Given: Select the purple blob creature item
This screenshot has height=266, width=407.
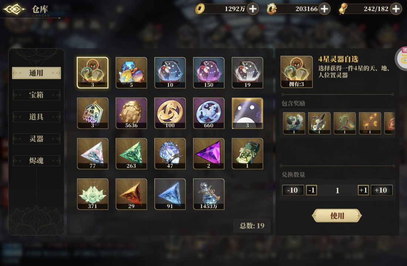Looking at the screenshot, I should (x=248, y=113).
